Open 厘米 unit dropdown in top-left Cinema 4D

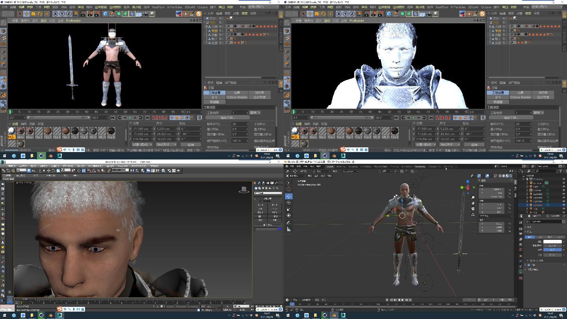pyautogui.click(x=255, y=112)
